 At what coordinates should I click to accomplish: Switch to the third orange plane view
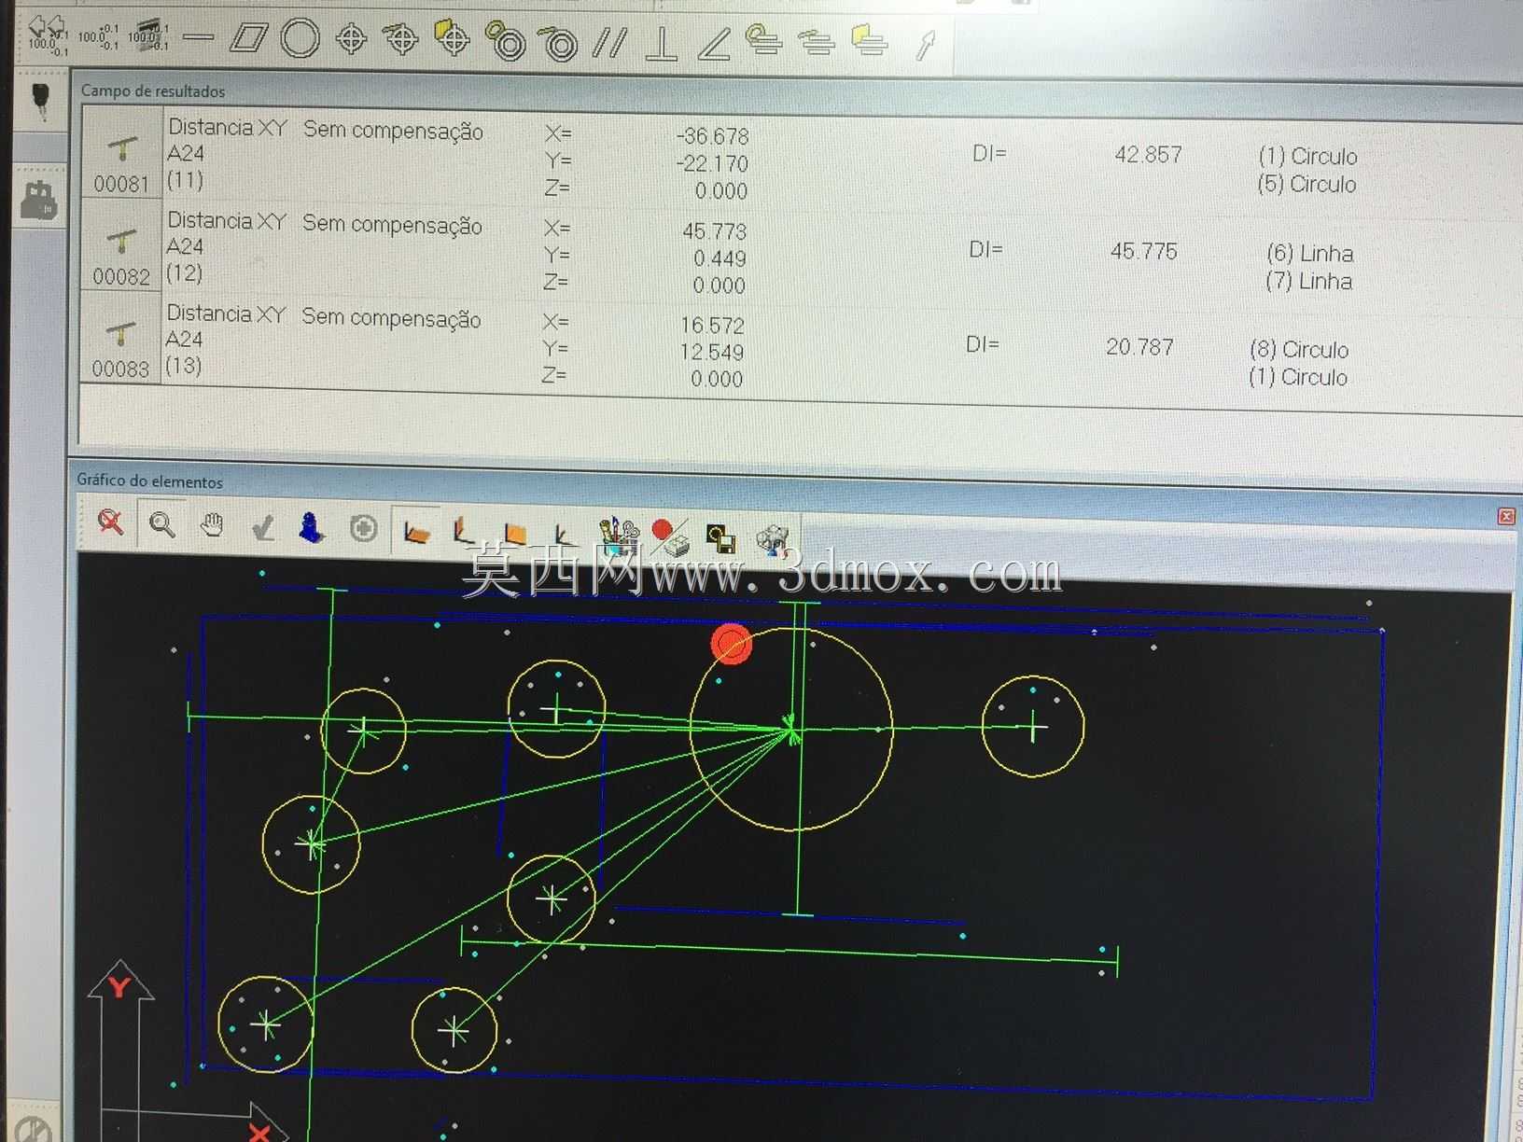[513, 534]
